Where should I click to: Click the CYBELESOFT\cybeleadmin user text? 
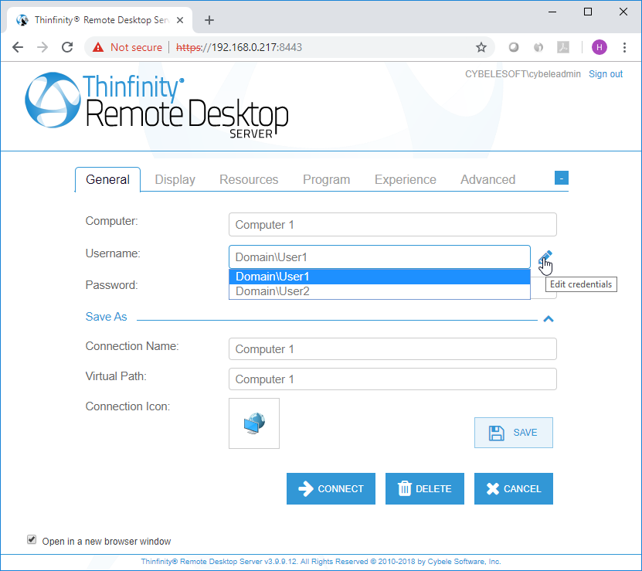[523, 74]
